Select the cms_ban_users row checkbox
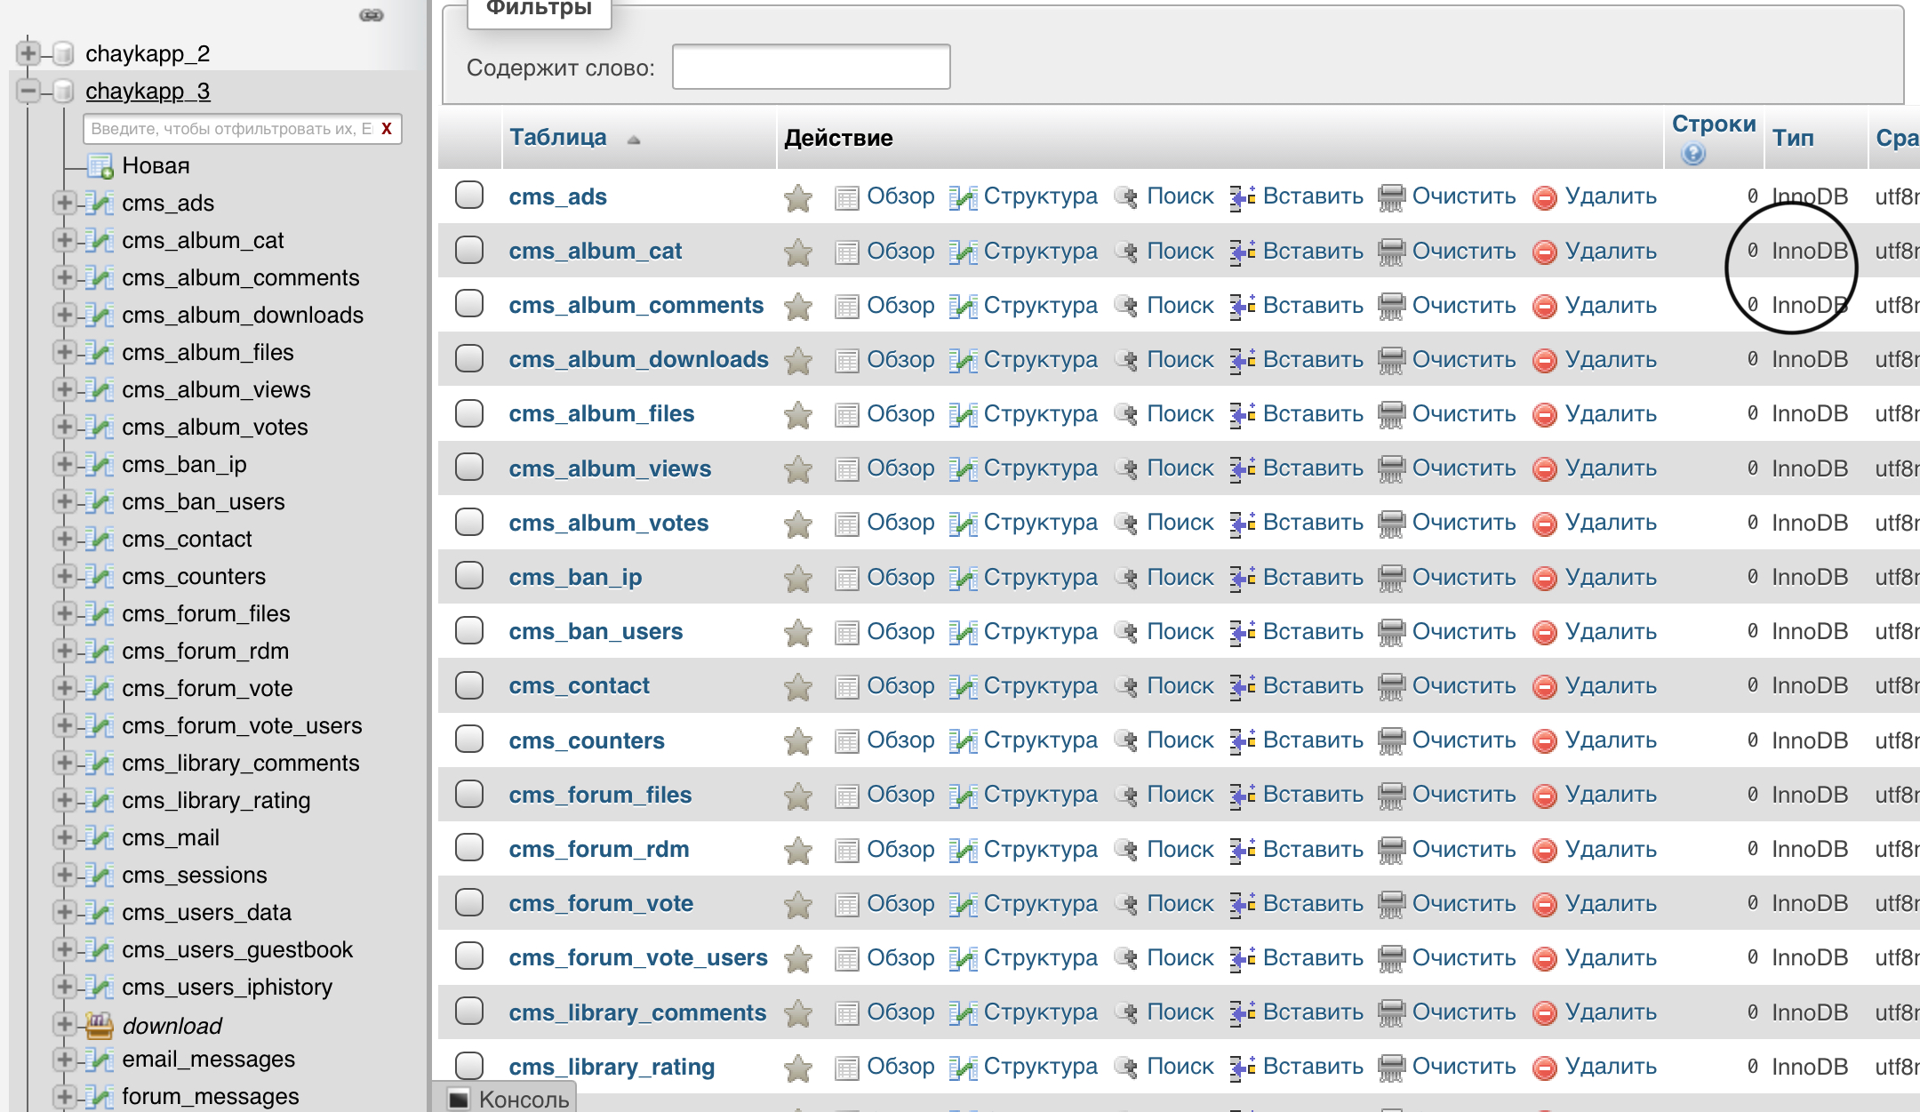This screenshot has width=1920, height=1112. pos(469,630)
